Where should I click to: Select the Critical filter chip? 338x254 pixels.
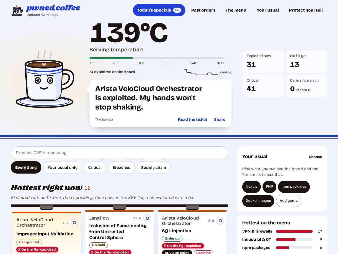point(95,167)
